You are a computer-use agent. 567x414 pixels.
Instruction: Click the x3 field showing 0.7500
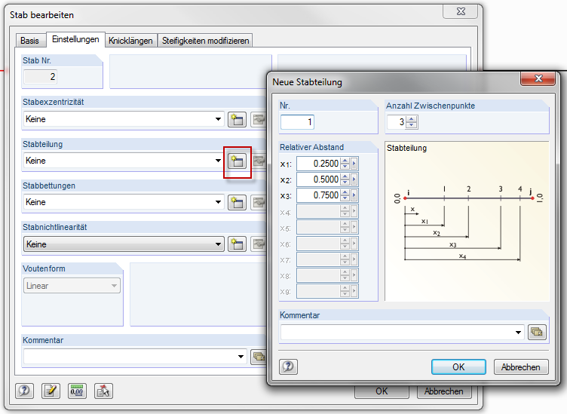[319, 195]
